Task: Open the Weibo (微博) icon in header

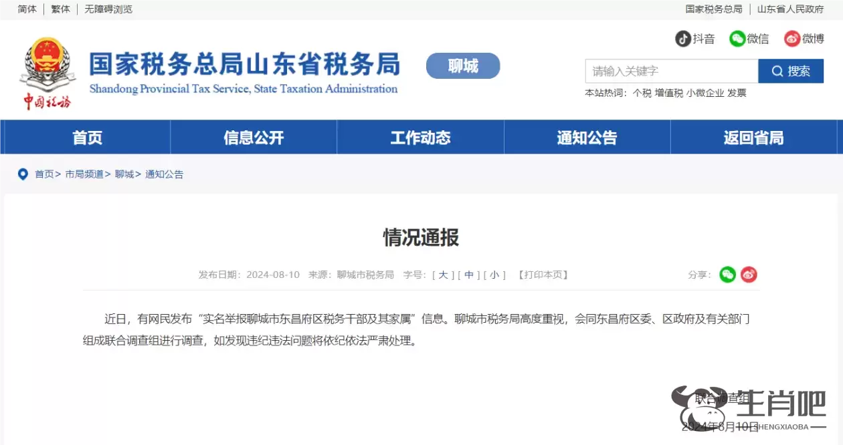Action: pyautogui.click(x=792, y=39)
